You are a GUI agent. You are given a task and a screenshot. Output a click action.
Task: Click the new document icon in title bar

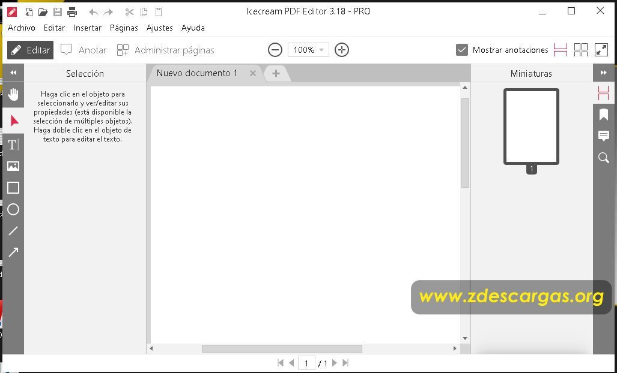click(x=29, y=12)
